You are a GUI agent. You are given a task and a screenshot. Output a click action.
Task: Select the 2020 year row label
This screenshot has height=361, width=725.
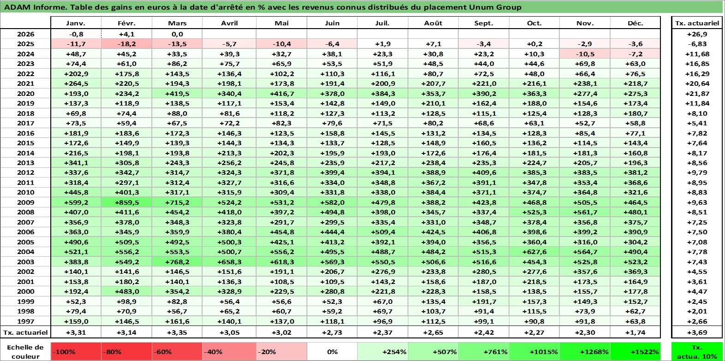(x=25, y=94)
